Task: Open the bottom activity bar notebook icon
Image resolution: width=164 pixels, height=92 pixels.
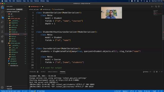Action: point(2,41)
